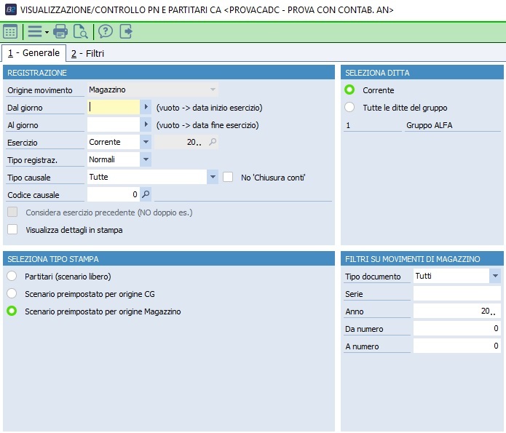Click the A numero field

(x=457, y=346)
